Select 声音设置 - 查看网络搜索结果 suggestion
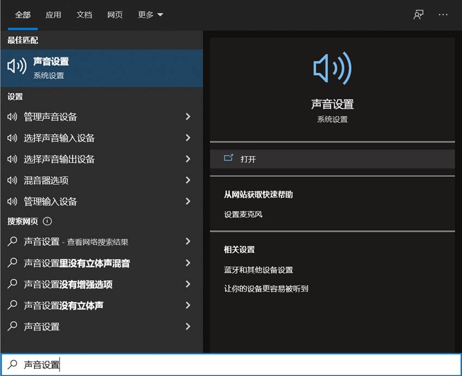This screenshot has height=376, width=462. pyautogui.click(x=102, y=241)
